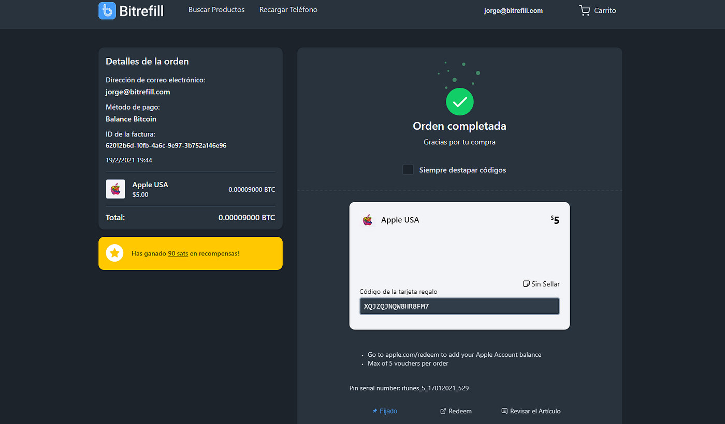This screenshot has width=725, height=424.
Task: Click the gift card code field
Action: [459, 306]
